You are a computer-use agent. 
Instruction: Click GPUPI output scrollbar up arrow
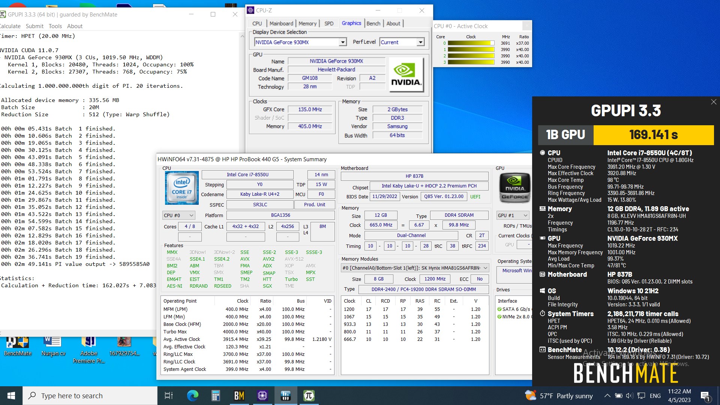tap(242, 36)
